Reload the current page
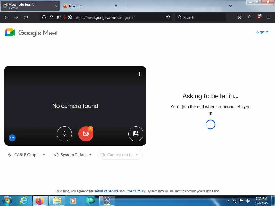The height and width of the screenshot is (206, 275). (26, 17)
